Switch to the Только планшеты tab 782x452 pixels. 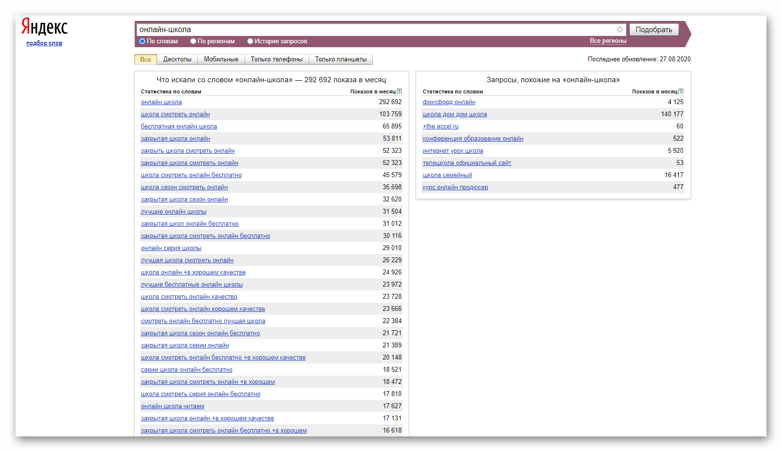[340, 59]
